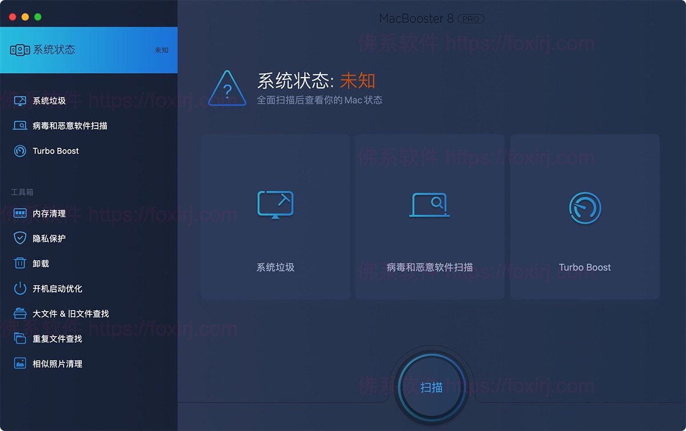Screen dimensions: 686x431
Task: Open the 内存清理 memory cleaner tool
Action: tap(19, 213)
